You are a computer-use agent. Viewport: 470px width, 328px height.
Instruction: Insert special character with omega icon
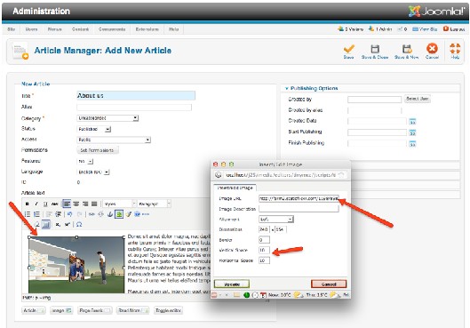tap(79, 224)
